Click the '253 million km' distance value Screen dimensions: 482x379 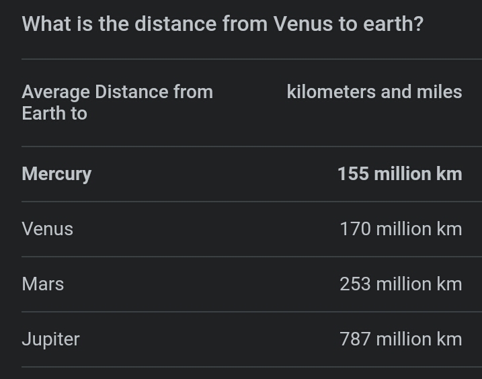pos(401,284)
